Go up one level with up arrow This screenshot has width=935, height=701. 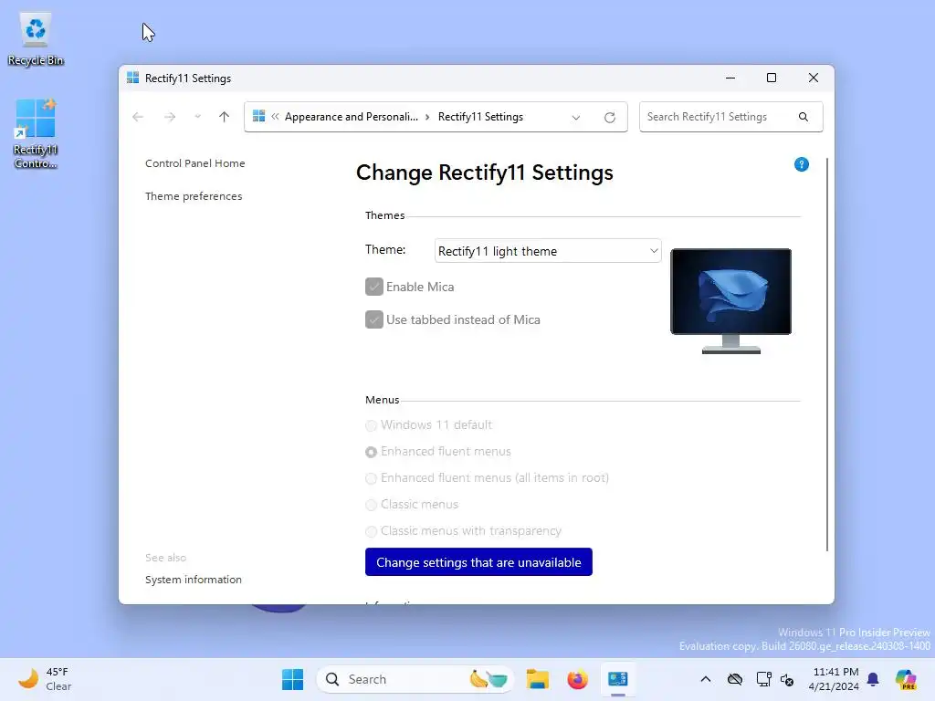(x=225, y=117)
